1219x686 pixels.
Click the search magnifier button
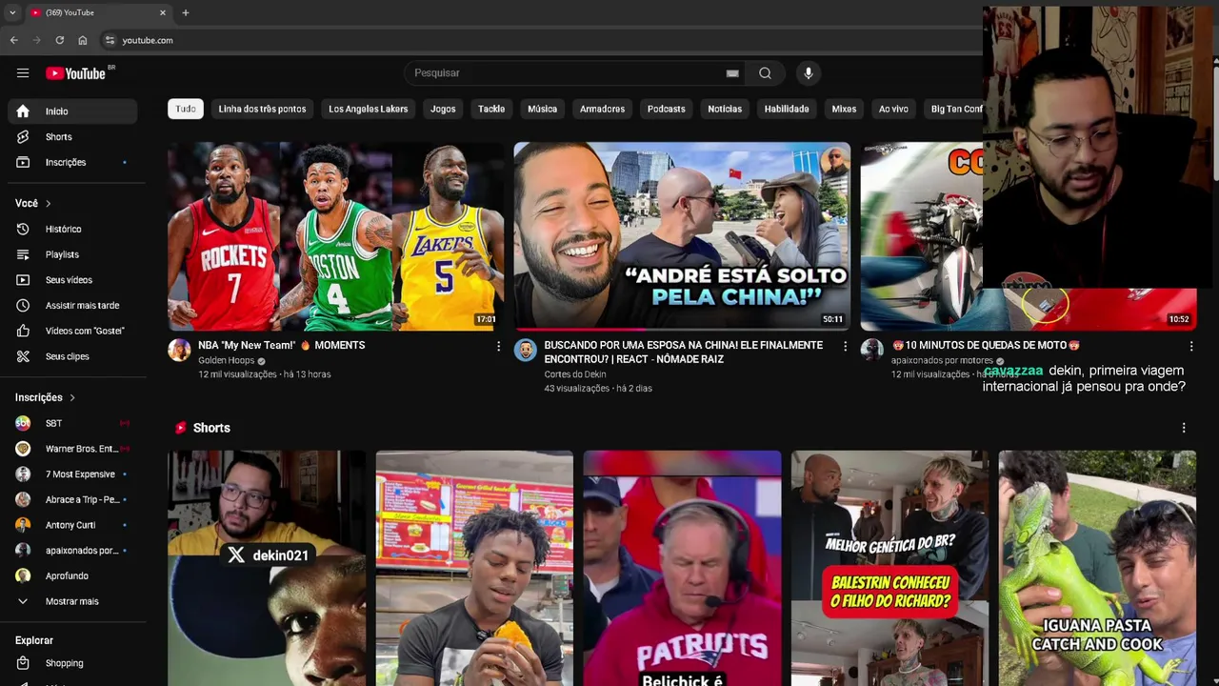point(765,73)
